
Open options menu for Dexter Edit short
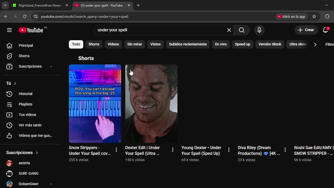point(172,150)
